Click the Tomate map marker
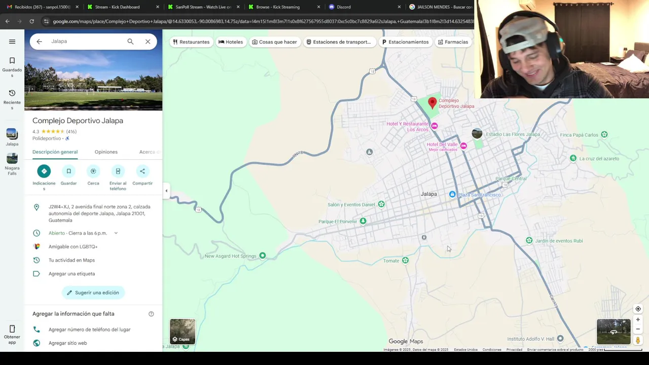649x365 pixels. pyautogui.click(x=405, y=261)
